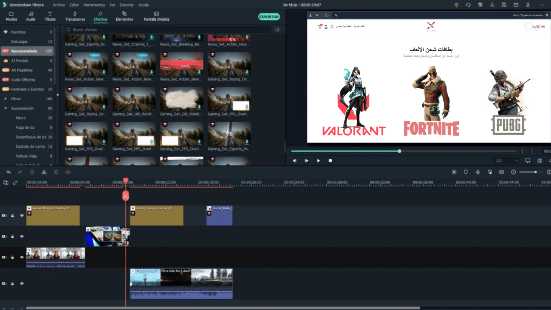Click the zoom out minus timeline icon

click(513, 172)
